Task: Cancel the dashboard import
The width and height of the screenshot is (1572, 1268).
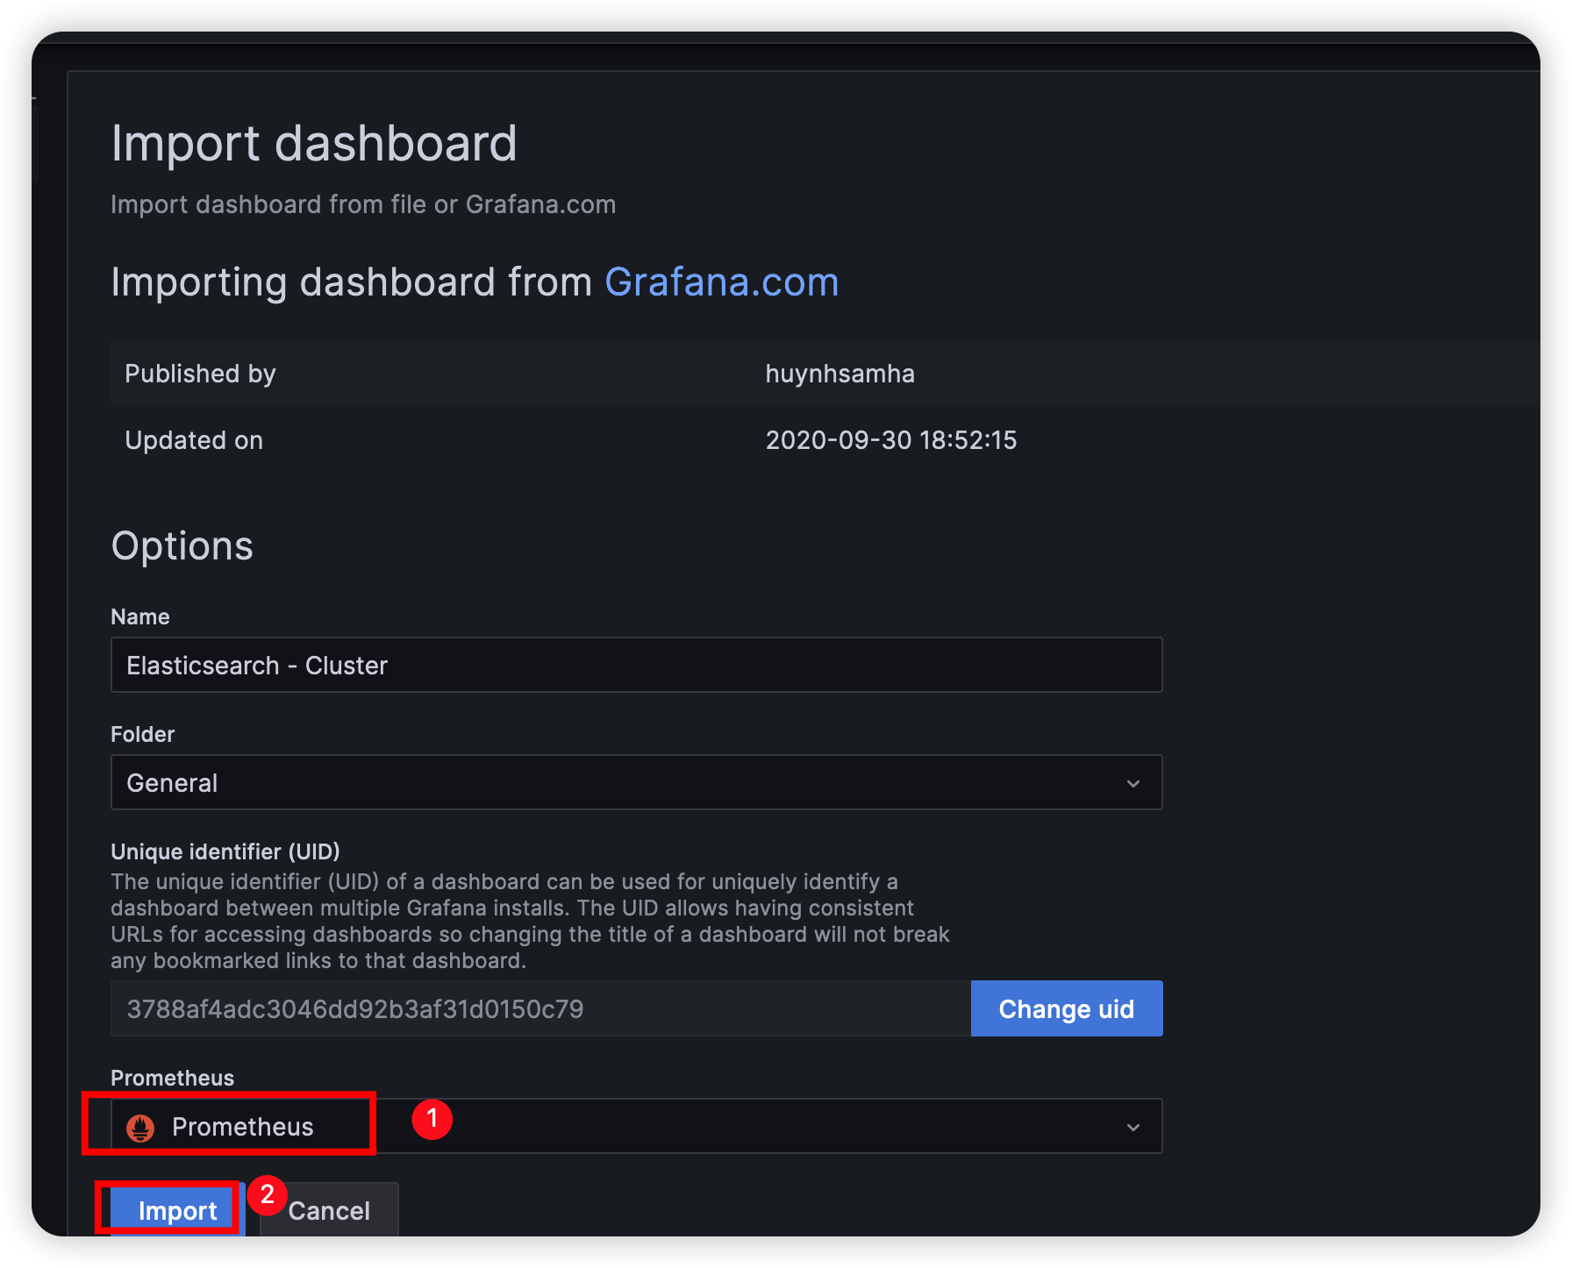Action: coord(329,1210)
